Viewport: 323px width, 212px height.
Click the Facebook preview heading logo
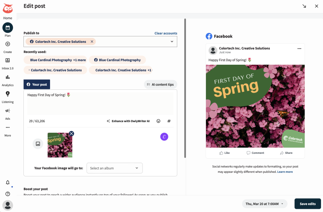(209, 36)
